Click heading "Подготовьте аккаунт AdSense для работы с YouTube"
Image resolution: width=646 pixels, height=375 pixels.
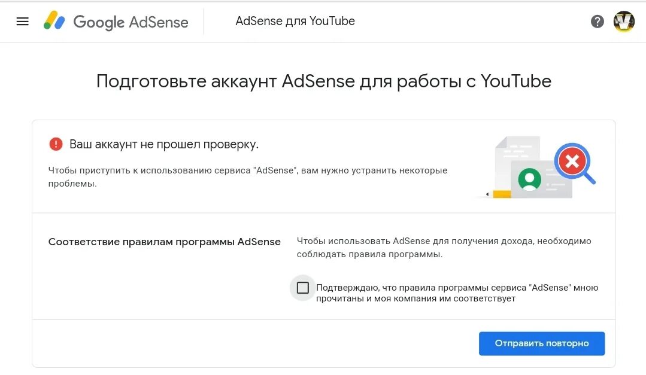[x=324, y=81]
